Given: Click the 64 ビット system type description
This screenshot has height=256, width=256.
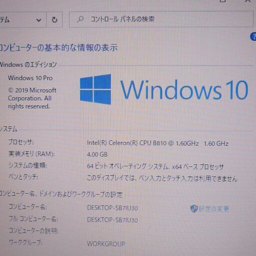Looking at the screenshot, I should pos(155,166).
